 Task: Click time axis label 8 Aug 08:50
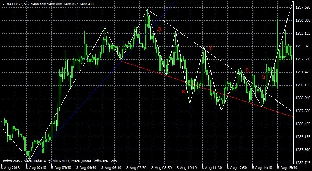click(x=162, y=168)
